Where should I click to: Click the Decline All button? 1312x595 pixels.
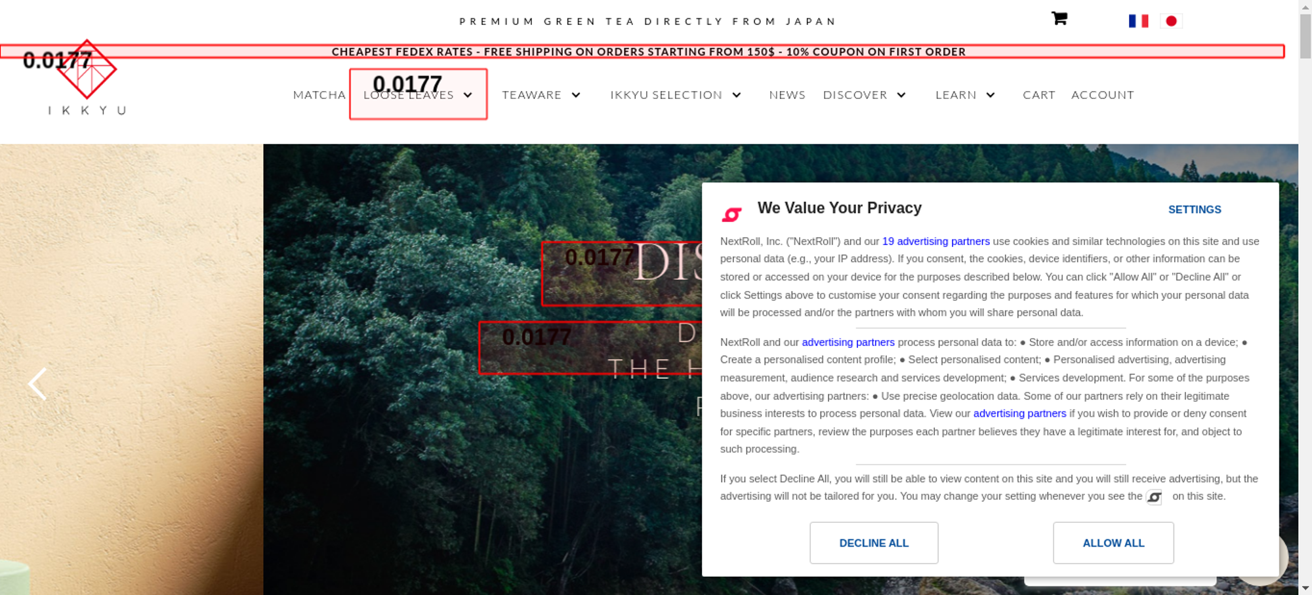(x=874, y=543)
